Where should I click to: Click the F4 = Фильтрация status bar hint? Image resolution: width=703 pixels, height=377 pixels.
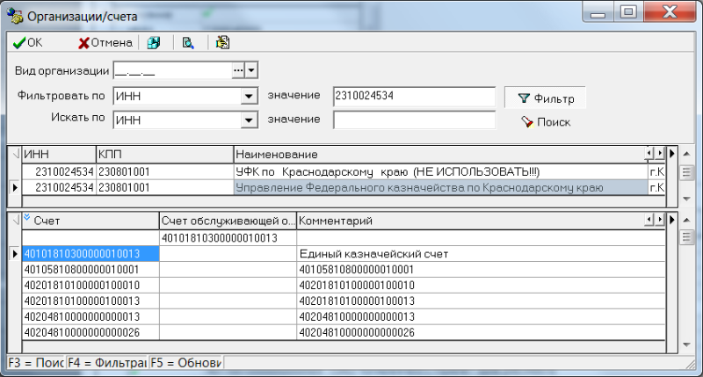click(x=106, y=363)
